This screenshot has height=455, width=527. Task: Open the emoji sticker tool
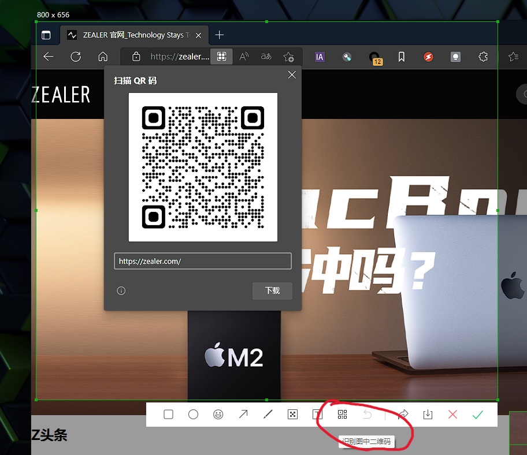218,415
